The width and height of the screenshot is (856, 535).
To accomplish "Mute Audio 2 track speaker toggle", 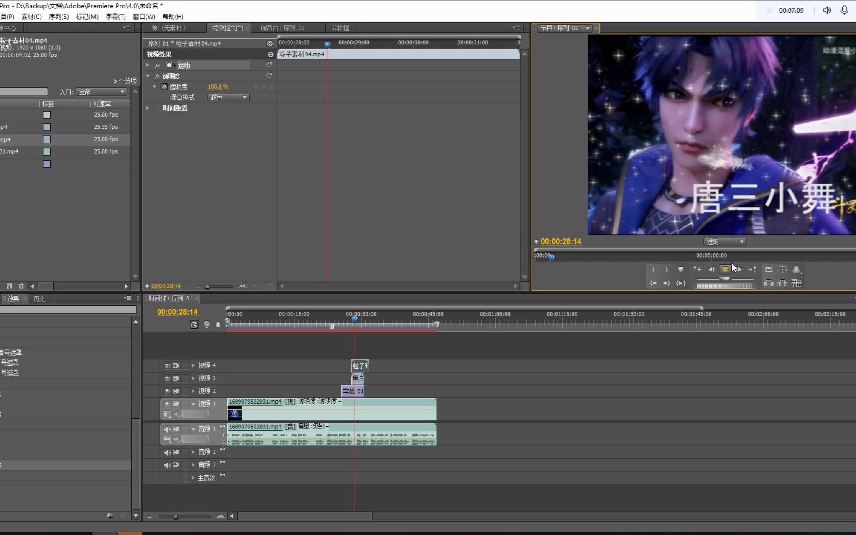I will point(167,452).
